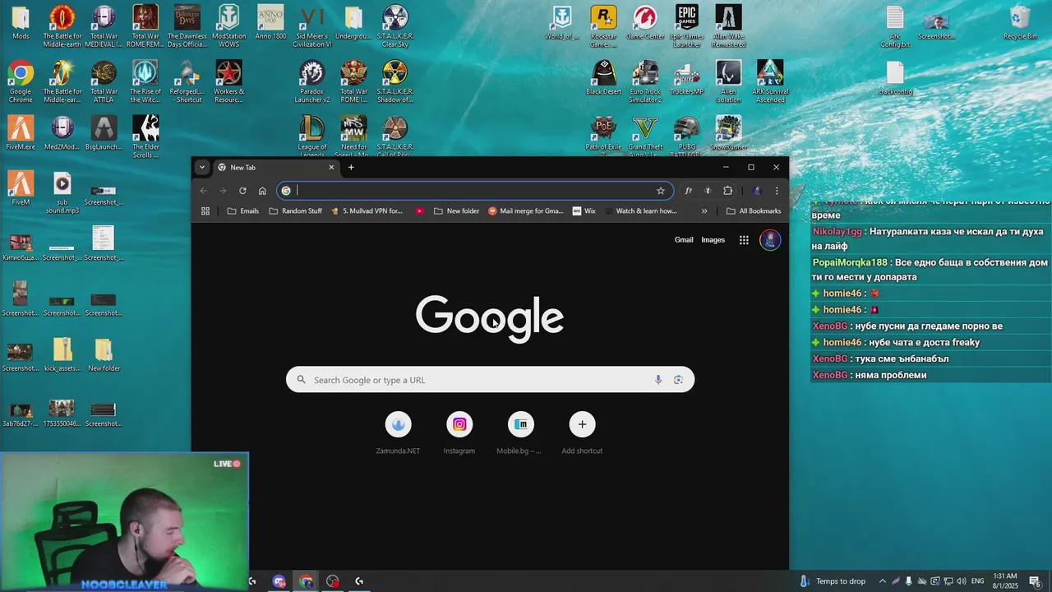Open the Instagram shortcut tile
1052x592 pixels.
[x=459, y=433]
